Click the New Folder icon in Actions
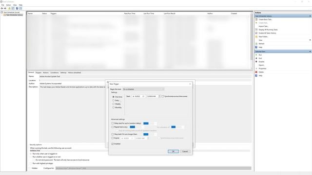312x175 pixels. (x=256, y=37)
